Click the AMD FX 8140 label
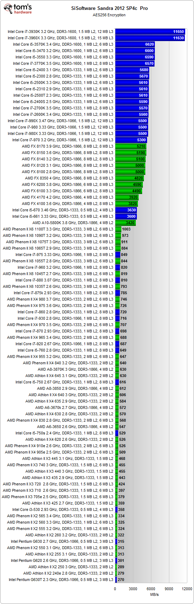Screen dimensions: 194x604 [68, 159]
